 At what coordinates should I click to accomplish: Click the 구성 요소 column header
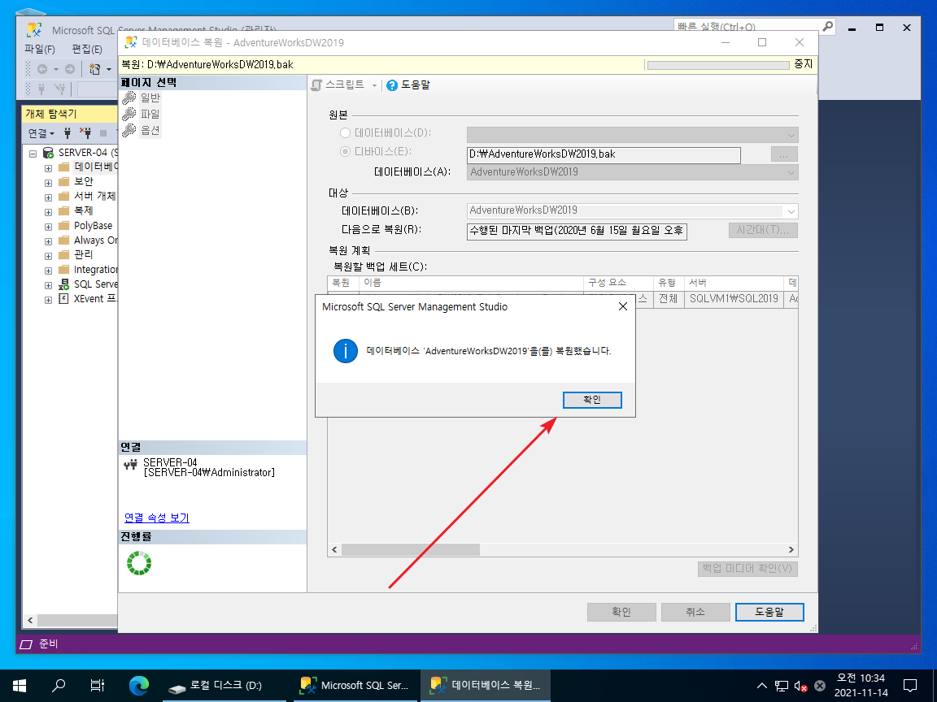click(618, 283)
